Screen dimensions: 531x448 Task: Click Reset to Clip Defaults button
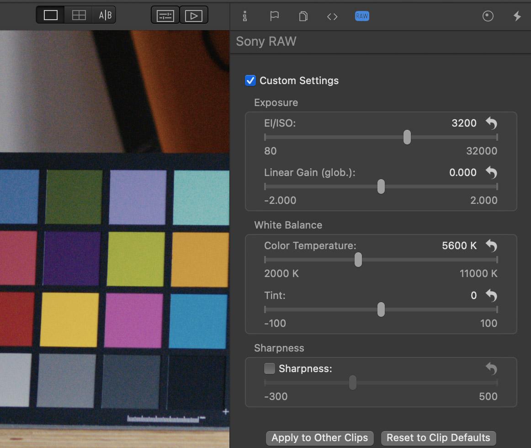click(x=439, y=438)
